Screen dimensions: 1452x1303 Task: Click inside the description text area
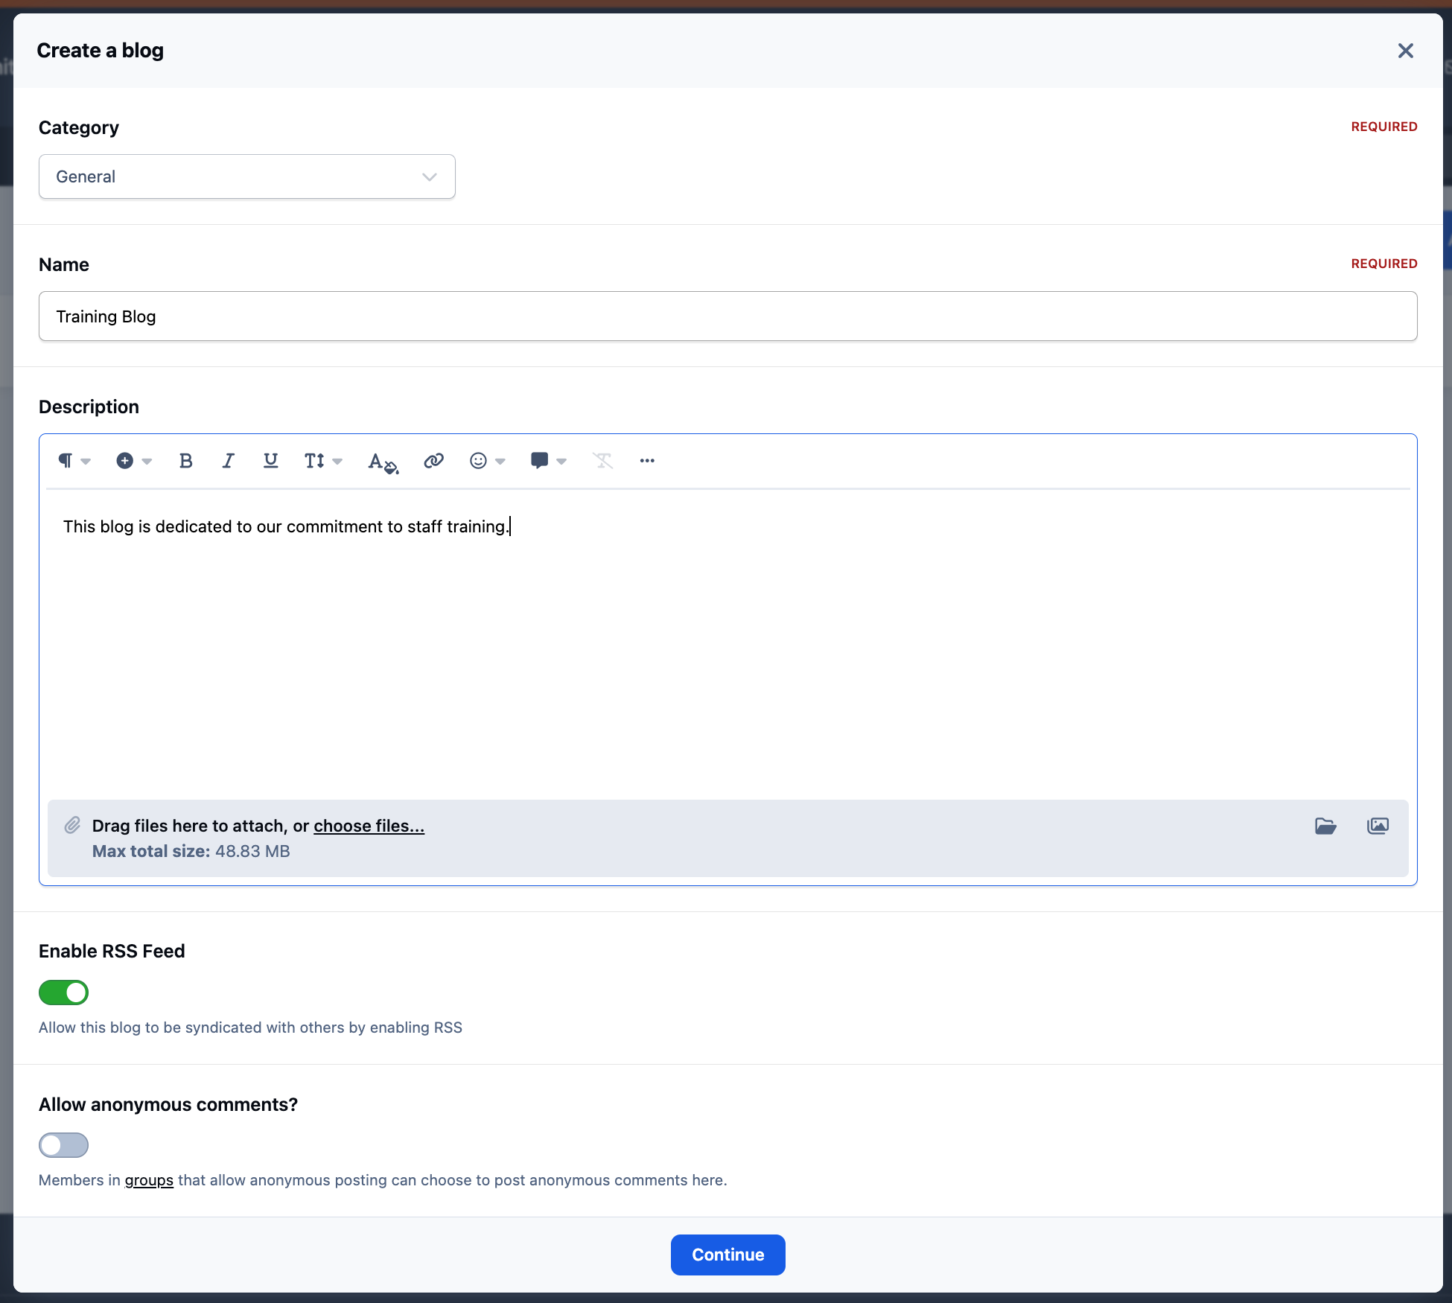(x=727, y=644)
